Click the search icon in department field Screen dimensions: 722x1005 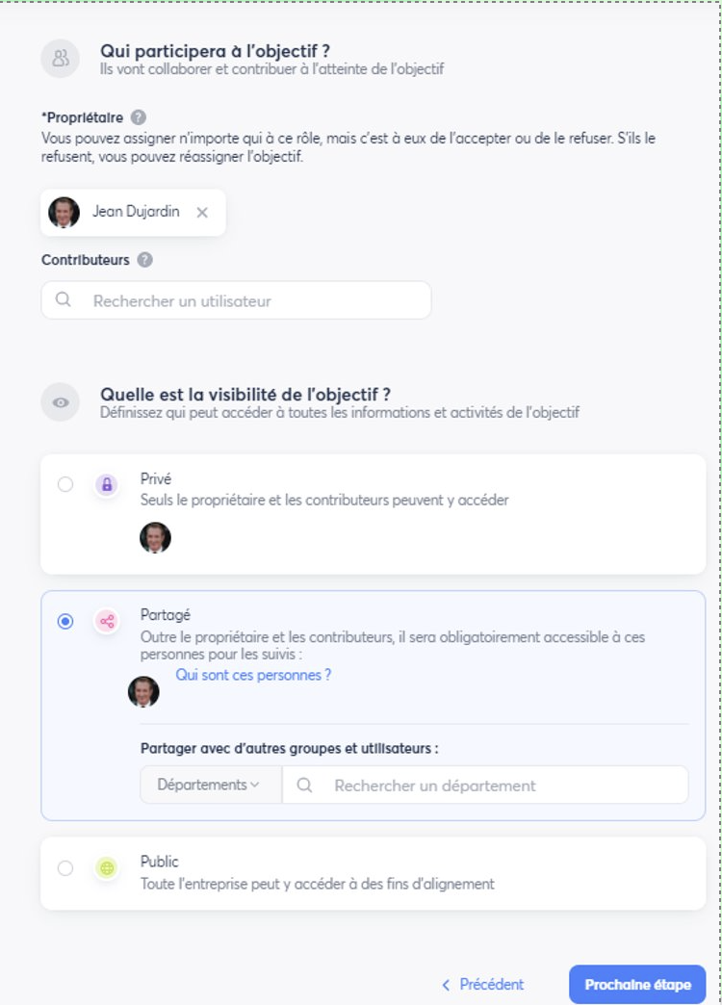tap(305, 786)
